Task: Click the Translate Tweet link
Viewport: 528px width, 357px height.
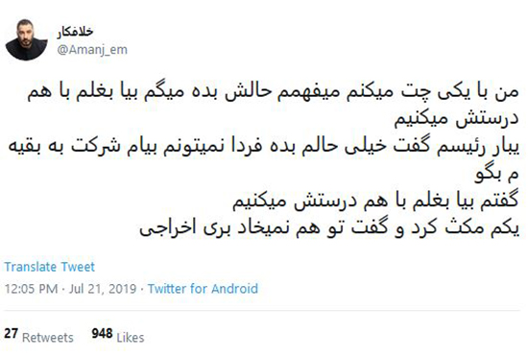Action: tap(50, 267)
